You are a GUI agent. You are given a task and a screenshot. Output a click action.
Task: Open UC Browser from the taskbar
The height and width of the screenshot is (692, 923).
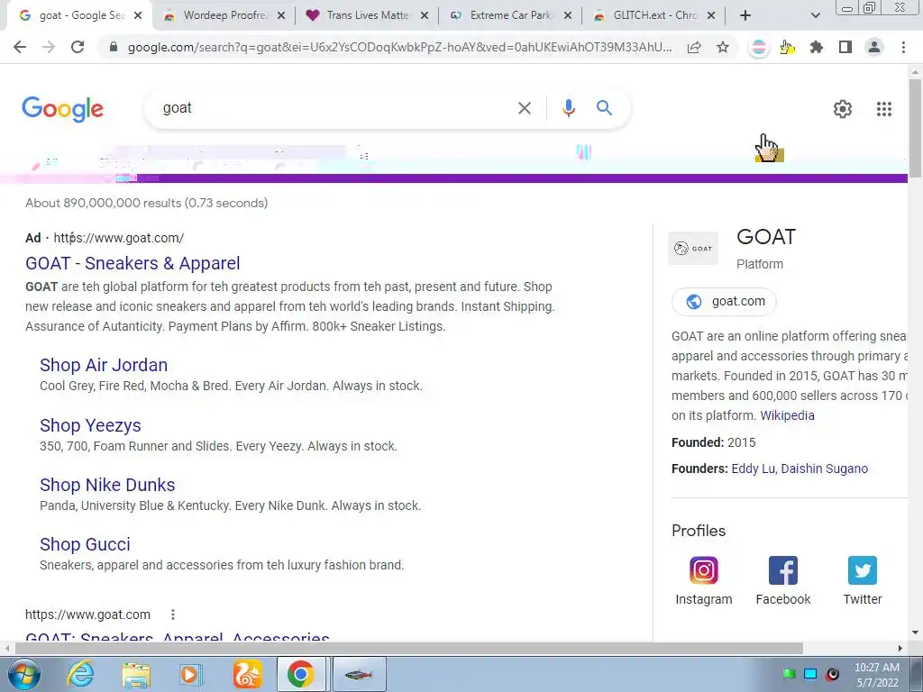click(x=247, y=675)
